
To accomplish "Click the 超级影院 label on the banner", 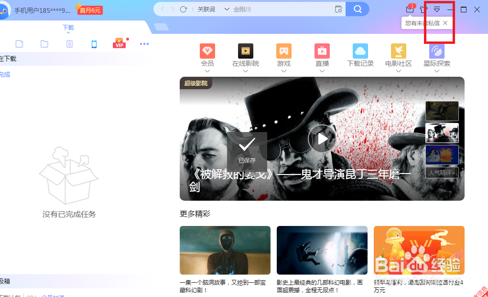I will click(x=196, y=83).
